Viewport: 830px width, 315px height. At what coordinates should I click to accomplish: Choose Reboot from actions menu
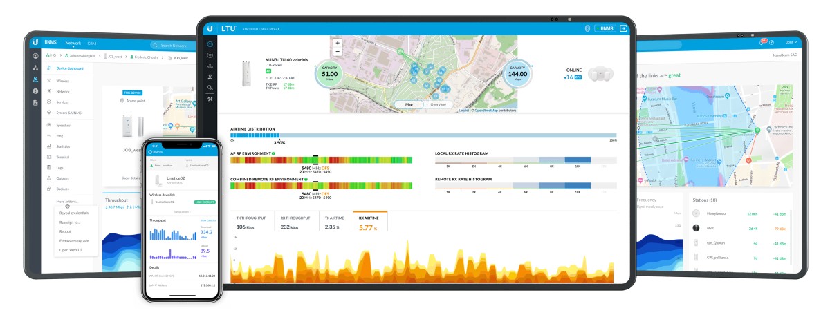65,231
